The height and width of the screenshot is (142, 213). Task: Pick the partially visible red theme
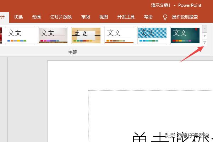coord(1,35)
